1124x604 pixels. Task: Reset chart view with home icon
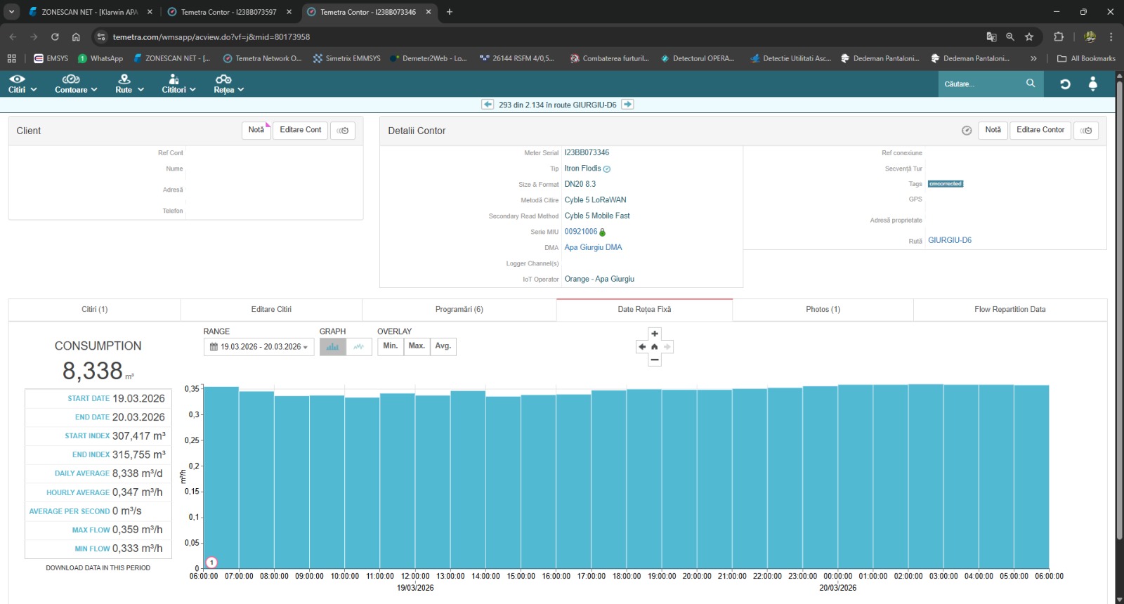(655, 347)
